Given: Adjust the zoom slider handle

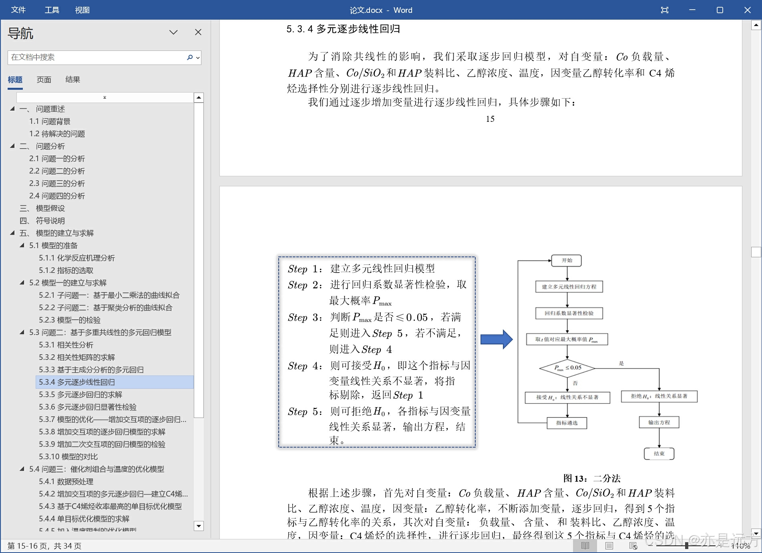Looking at the screenshot, I should pos(686,546).
